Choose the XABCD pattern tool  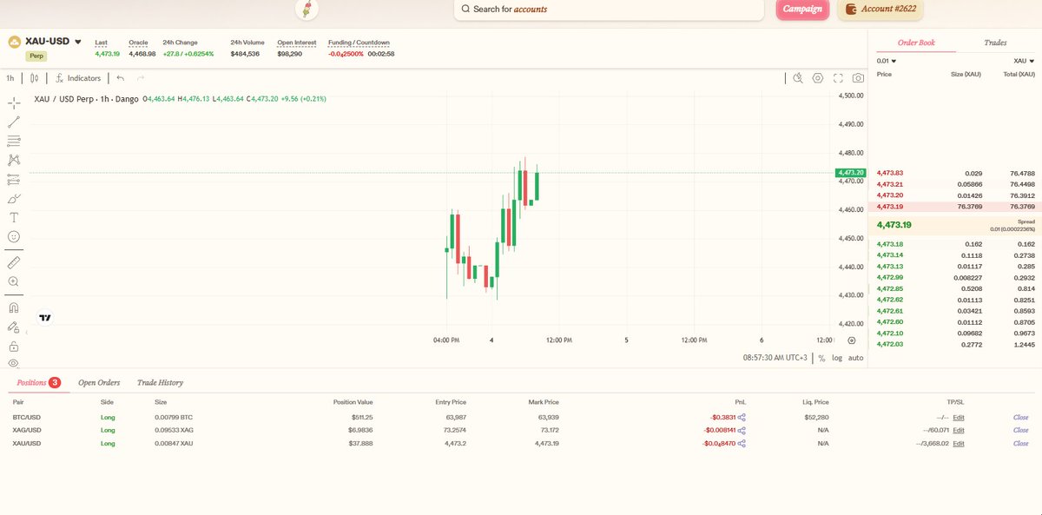pos(14,160)
